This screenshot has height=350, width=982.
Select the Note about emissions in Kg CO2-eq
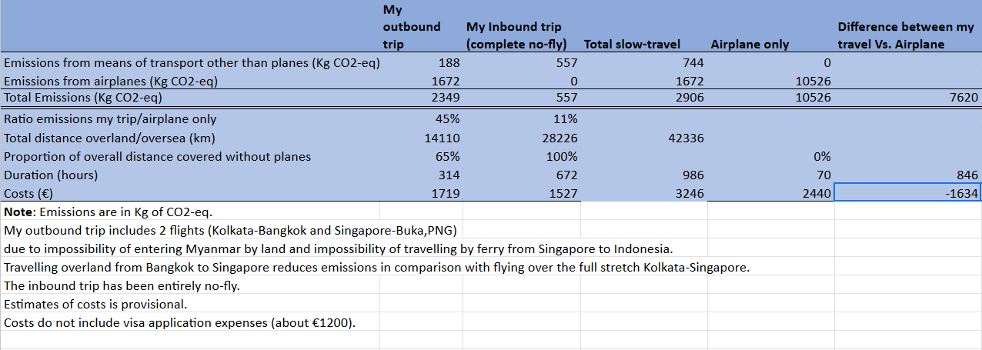tap(108, 212)
